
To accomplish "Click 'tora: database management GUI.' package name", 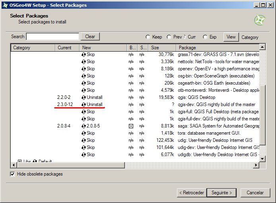I will tap(209, 133).
